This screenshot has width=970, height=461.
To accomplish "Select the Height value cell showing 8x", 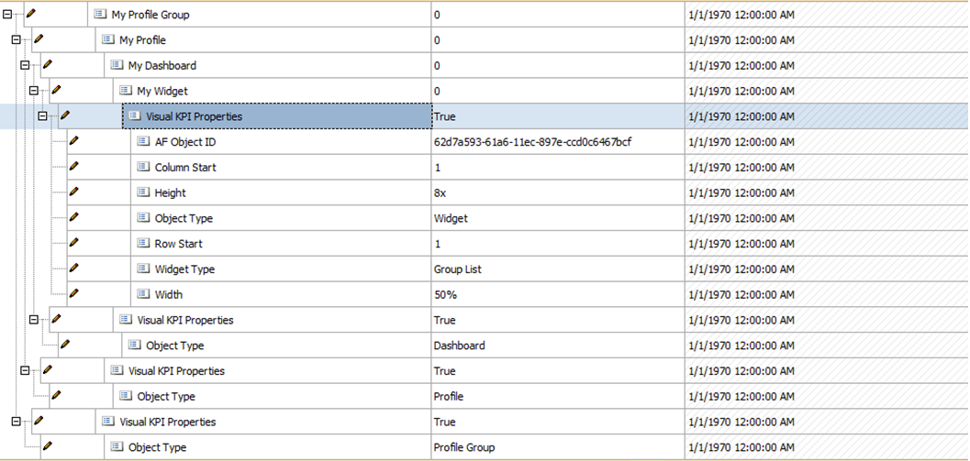I will click(x=440, y=193).
